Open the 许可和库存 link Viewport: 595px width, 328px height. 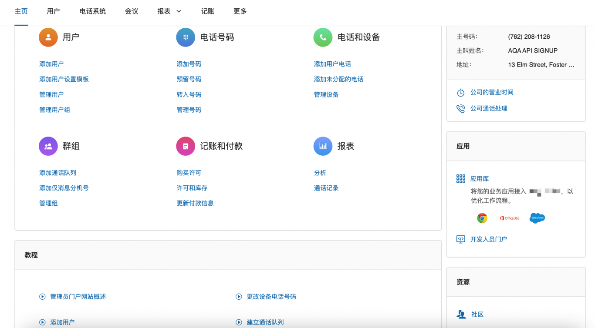point(192,188)
